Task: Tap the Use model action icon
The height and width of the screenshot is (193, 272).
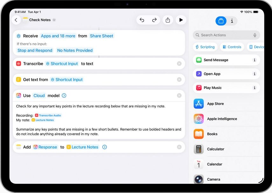Action: 18,96
